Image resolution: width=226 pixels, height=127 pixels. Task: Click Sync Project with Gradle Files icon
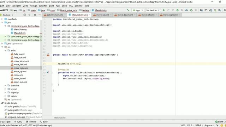210,10
